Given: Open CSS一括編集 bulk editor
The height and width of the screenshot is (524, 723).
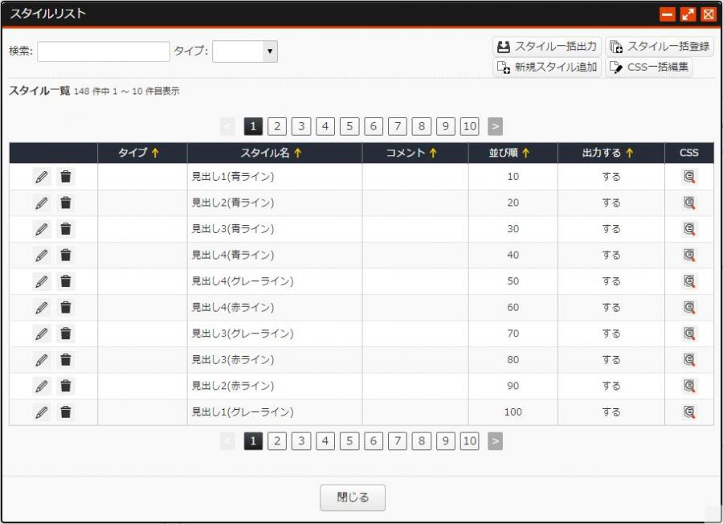Looking at the screenshot, I should (649, 67).
